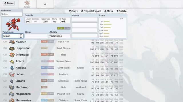Image resolution: width=183 pixels, height=102 pixels.
Task: Select the first move slot
Action: [85, 20]
